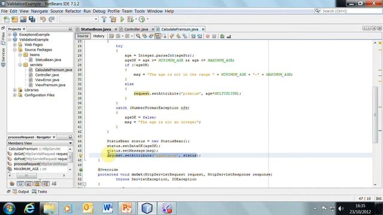The height and width of the screenshot is (215, 383).
Task: Click the New File toolbar icon
Action: [7, 19]
